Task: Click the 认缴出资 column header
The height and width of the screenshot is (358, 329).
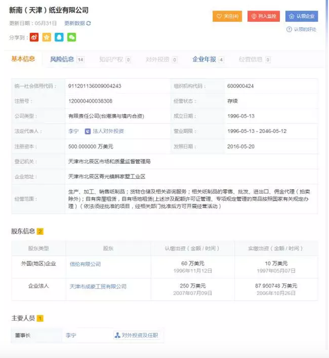Action: tap(192, 249)
